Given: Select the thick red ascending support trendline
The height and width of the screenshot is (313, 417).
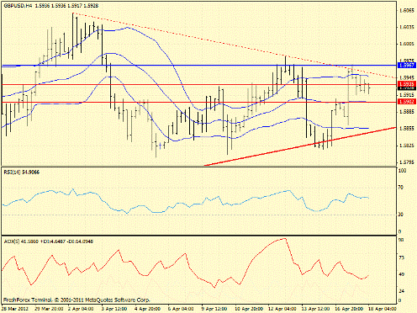Looking at the screenshot, I should click(300, 146).
